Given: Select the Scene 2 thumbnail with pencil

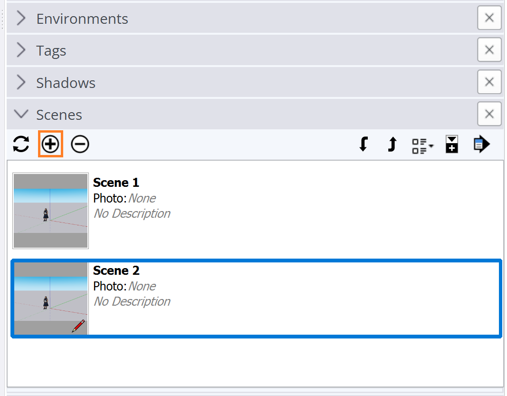Looking at the screenshot, I should coord(50,298).
